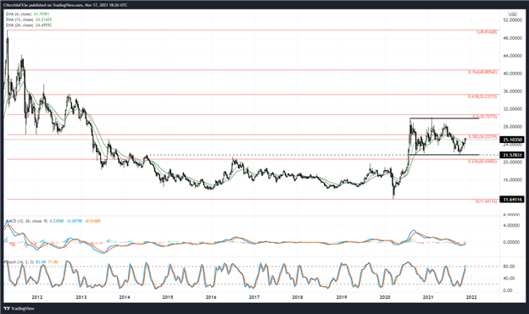Click the 0 (11.64116) Fibonacci level label
This screenshot has height=314, width=529.
click(486, 201)
